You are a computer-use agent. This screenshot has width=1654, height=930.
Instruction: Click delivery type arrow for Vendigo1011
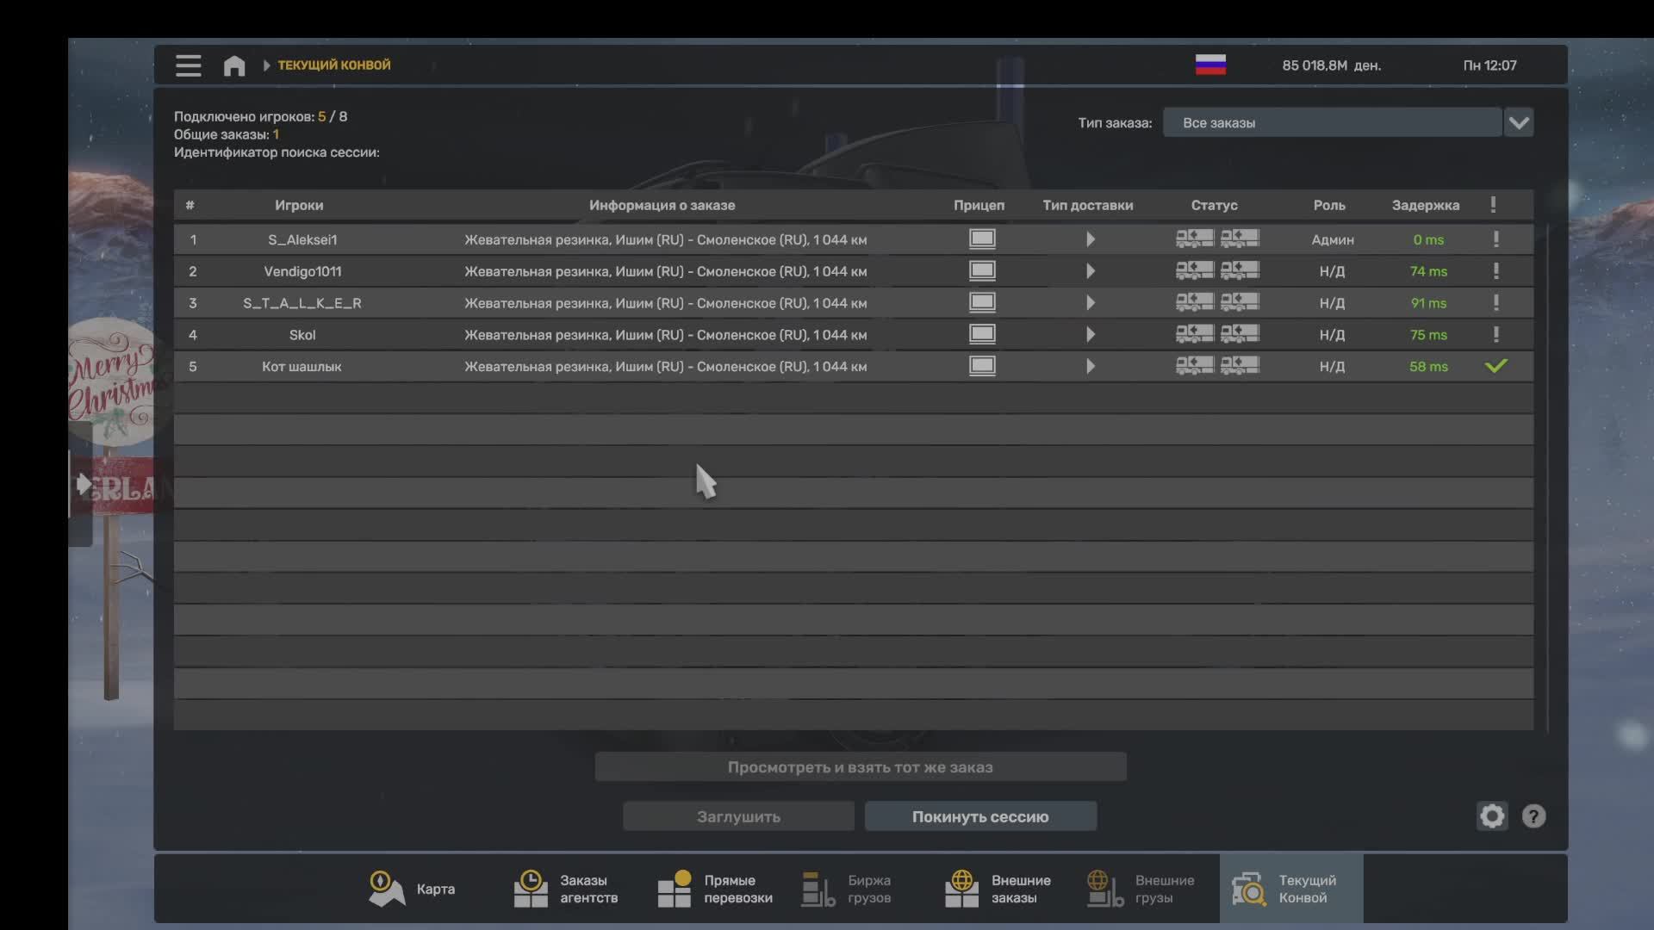coord(1091,271)
